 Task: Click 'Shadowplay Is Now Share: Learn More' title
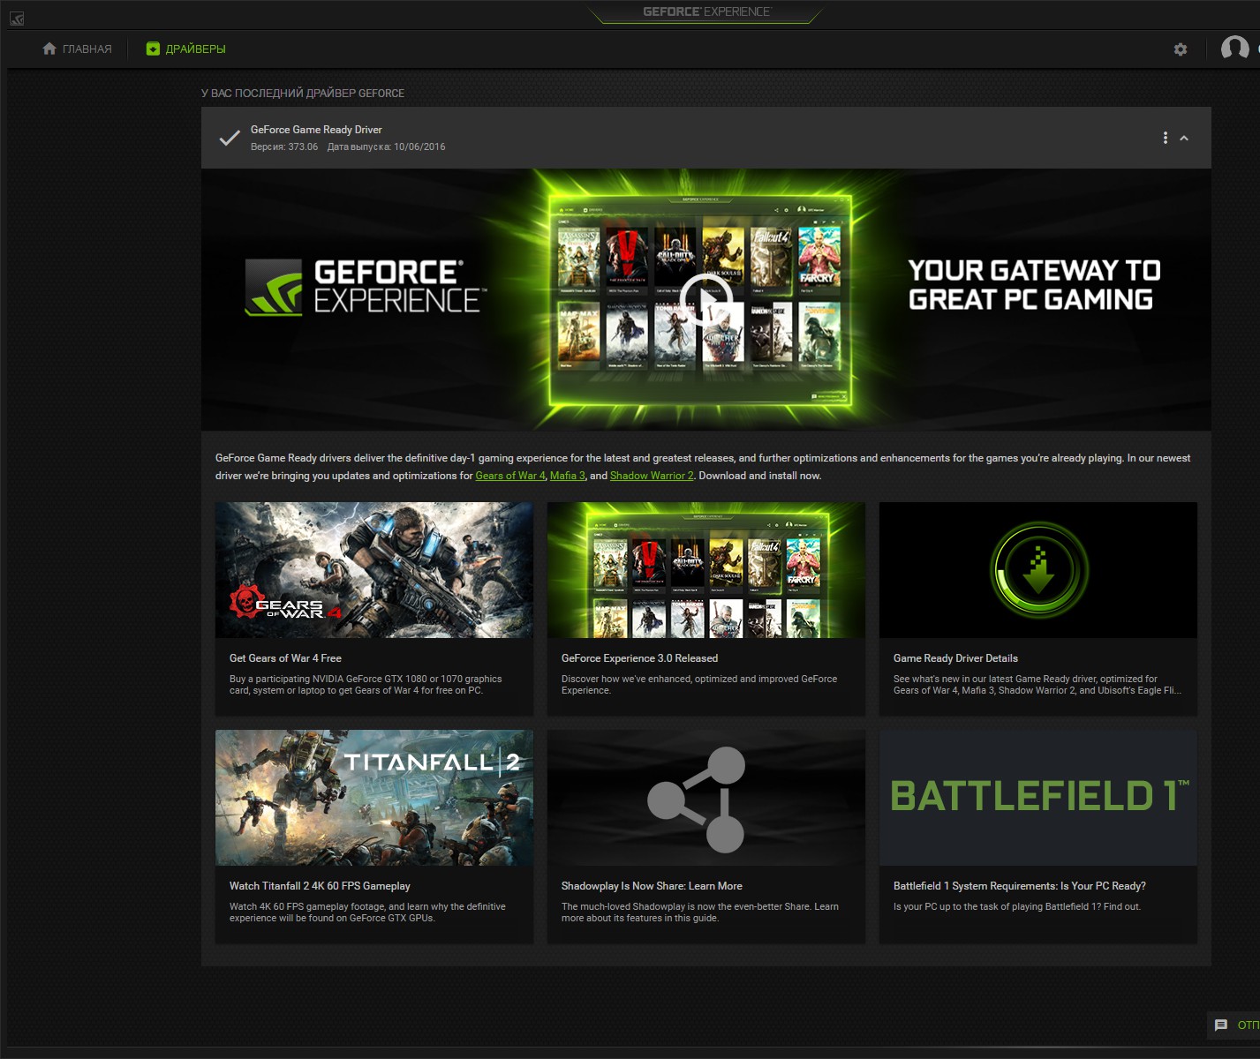point(652,886)
